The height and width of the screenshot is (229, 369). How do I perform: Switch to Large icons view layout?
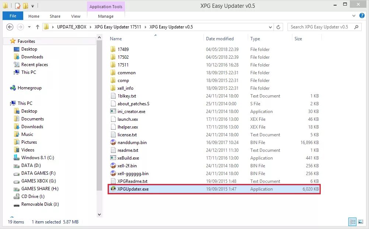coord(361,222)
